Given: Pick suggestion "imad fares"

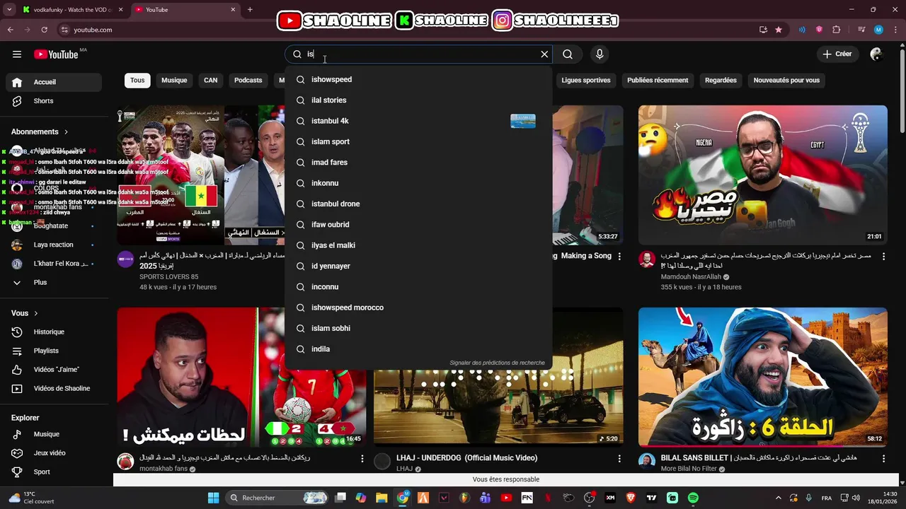Looking at the screenshot, I should (x=418, y=163).
